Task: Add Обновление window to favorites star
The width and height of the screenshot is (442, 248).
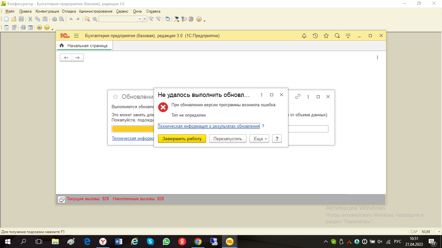Action: coord(115,97)
